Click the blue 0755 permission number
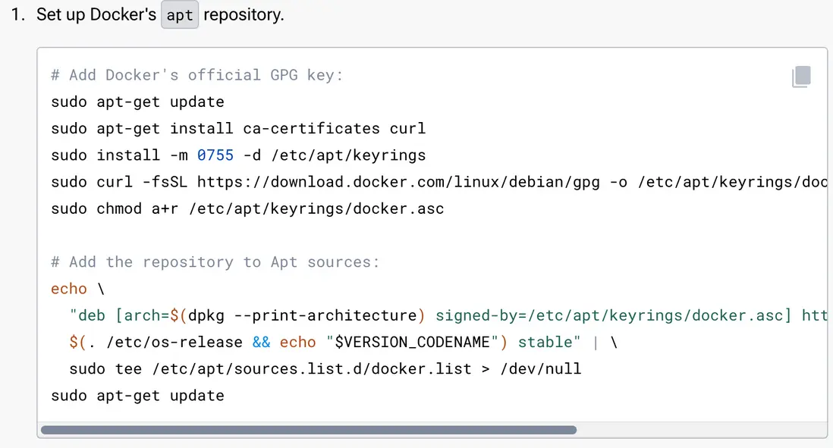This screenshot has width=833, height=448. pyautogui.click(x=215, y=155)
